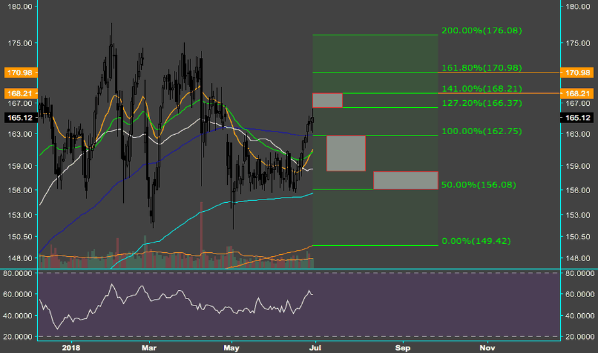The width and height of the screenshot is (598, 353).
Task: Click the 148.00 label on right price axis
Action: [x=577, y=258]
